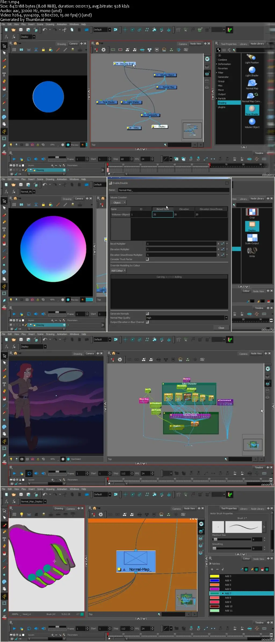
Task: Select the Composite node
Action: [150, 115]
